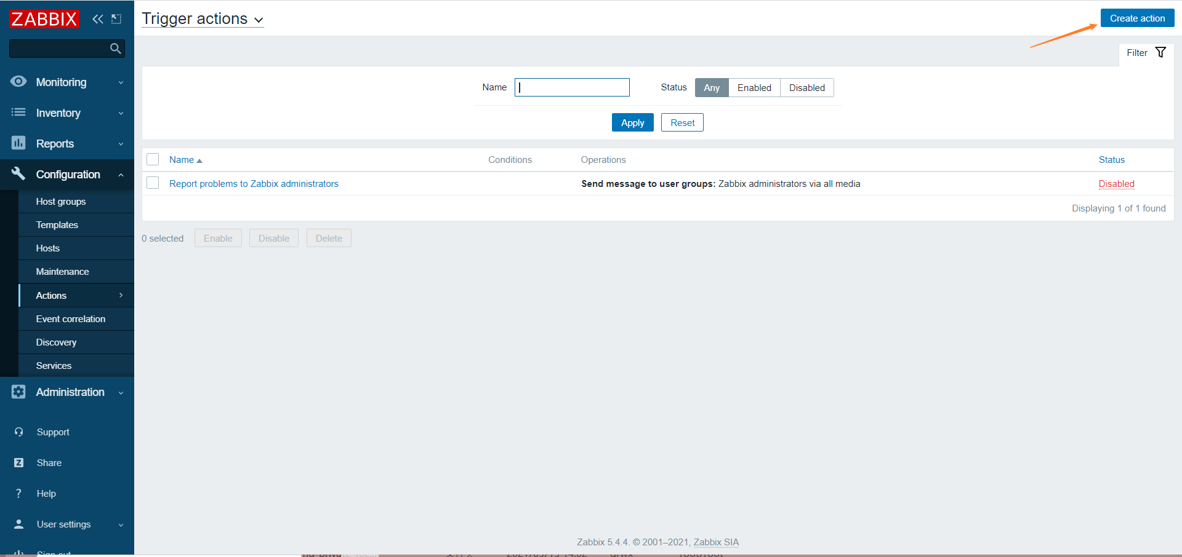Open Event correlation menu item

76,319
